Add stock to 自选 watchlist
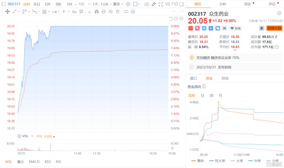 tap(235, 28)
